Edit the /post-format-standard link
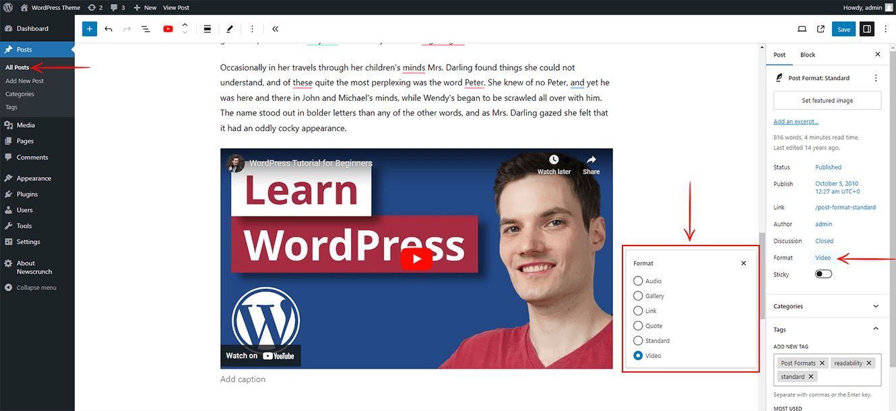Image resolution: width=896 pixels, height=411 pixels. 845,207
